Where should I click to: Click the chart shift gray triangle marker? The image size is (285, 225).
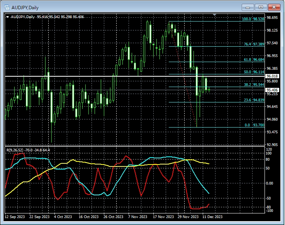pos(215,15)
